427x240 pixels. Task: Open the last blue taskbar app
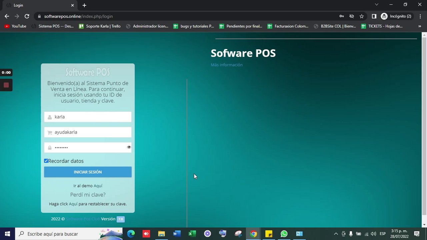point(299,234)
